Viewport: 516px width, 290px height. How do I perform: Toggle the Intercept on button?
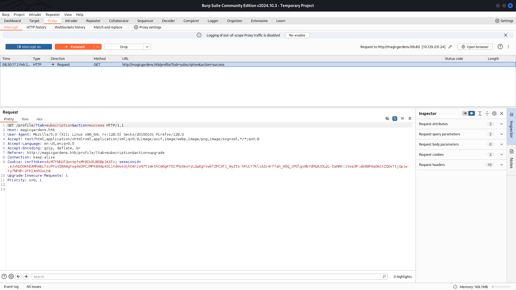click(x=29, y=47)
